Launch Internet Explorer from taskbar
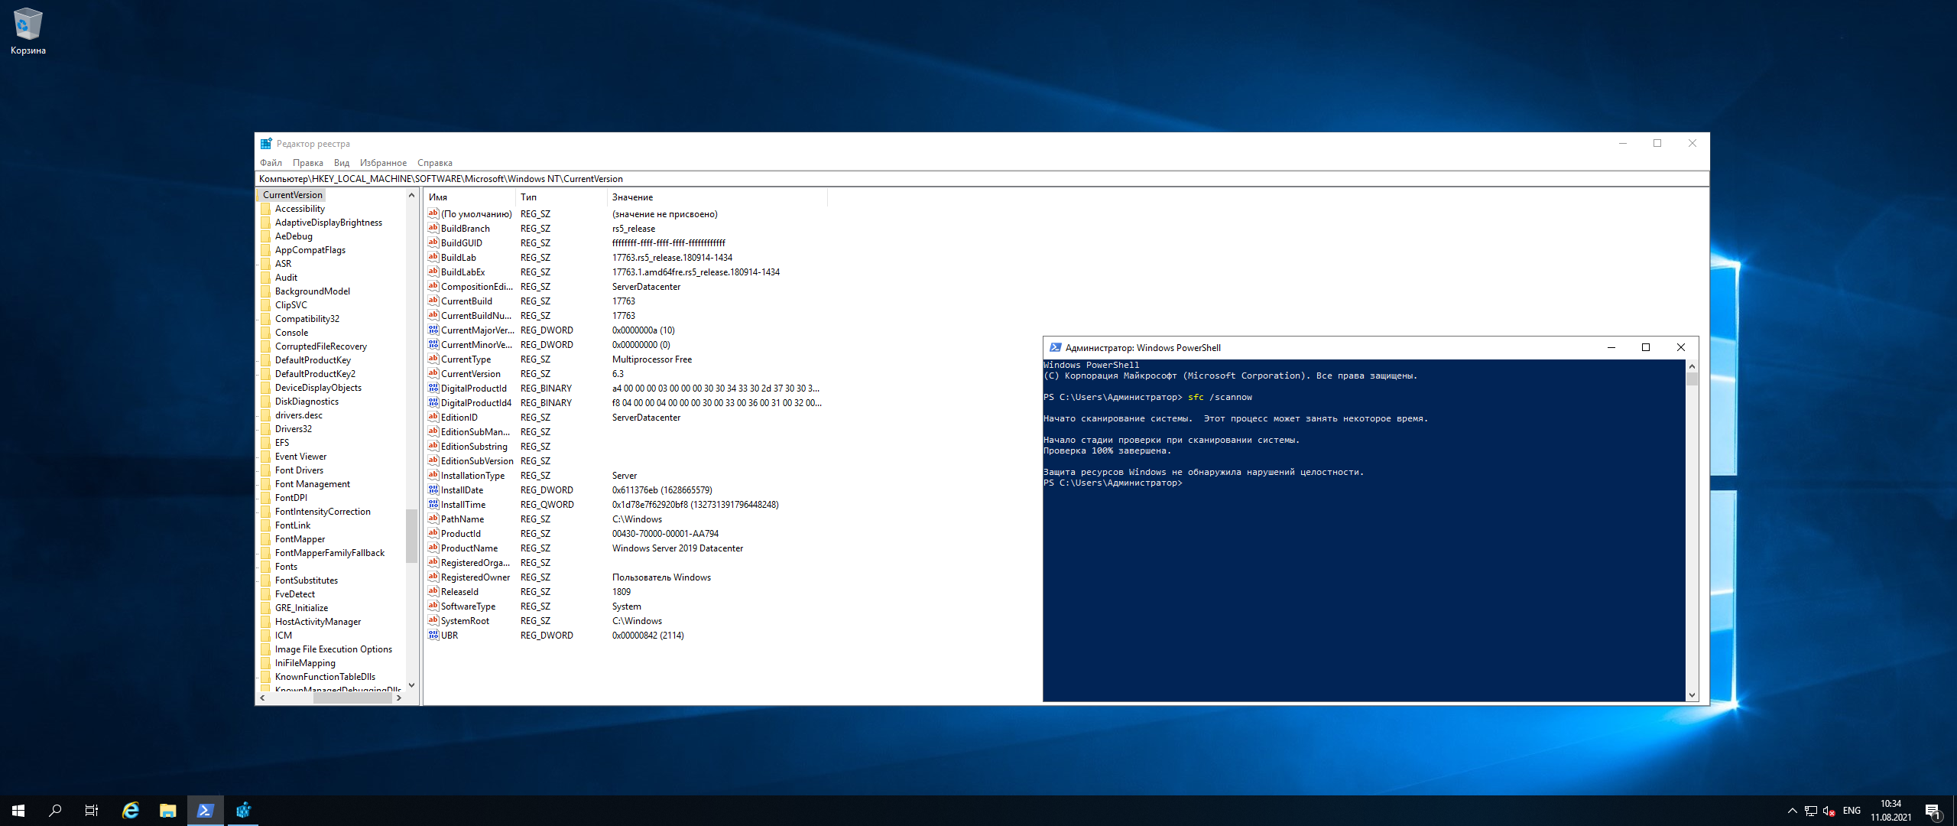The width and height of the screenshot is (1957, 826). tap(131, 811)
